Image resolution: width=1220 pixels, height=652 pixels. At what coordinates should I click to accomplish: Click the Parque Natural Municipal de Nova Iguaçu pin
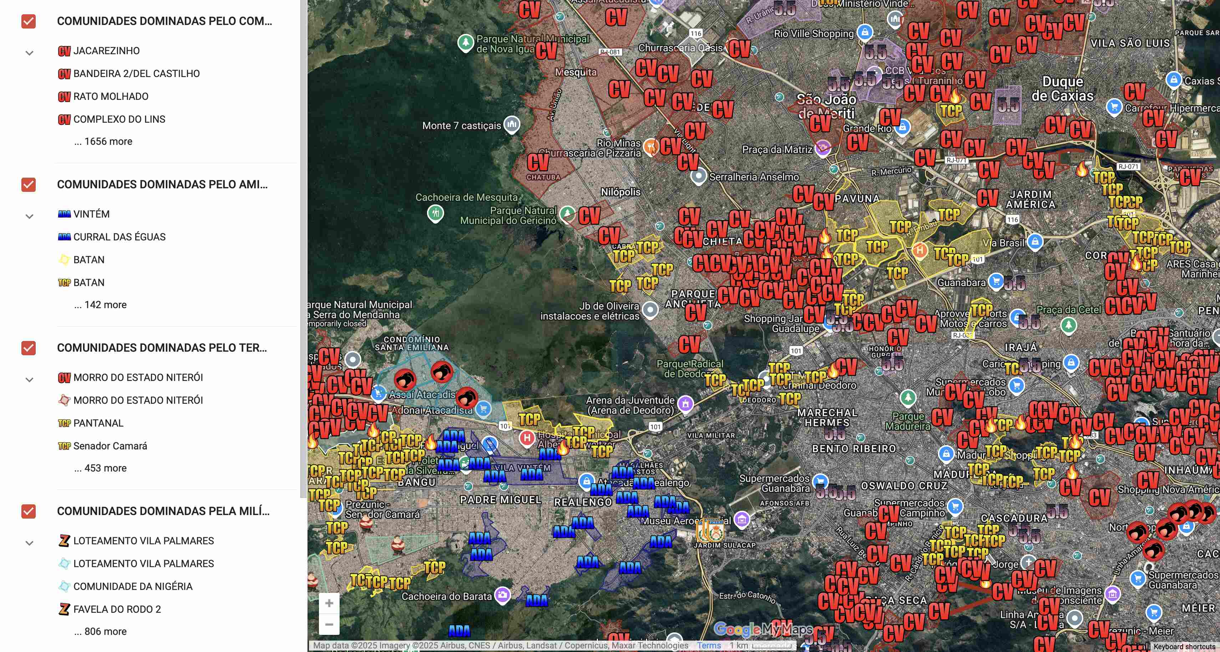pyautogui.click(x=466, y=43)
